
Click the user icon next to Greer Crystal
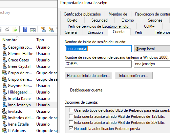click(4, 66)
